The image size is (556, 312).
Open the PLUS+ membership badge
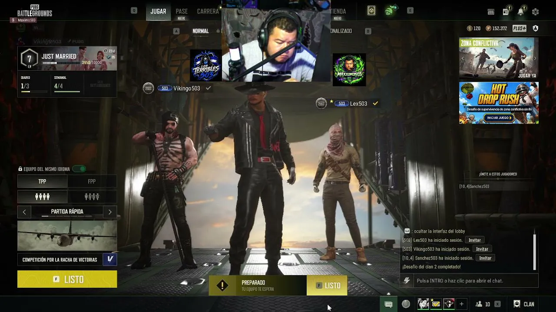tap(519, 29)
